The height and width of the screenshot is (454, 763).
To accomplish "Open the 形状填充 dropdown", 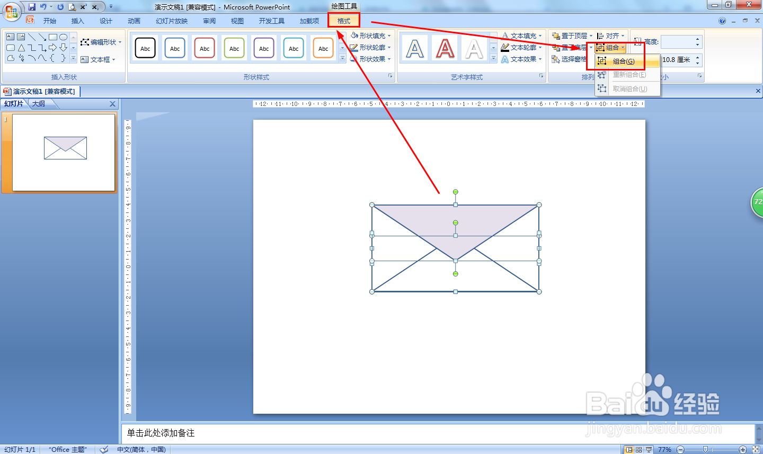I will (371, 35).
